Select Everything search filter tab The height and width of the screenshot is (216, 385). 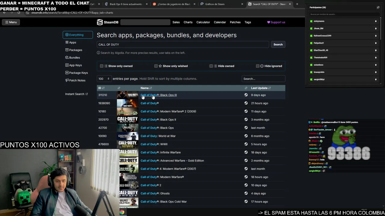pos(78,35)
